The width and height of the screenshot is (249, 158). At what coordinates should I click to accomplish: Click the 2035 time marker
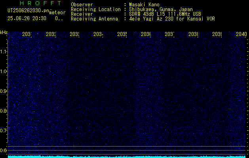click(122, 34)
